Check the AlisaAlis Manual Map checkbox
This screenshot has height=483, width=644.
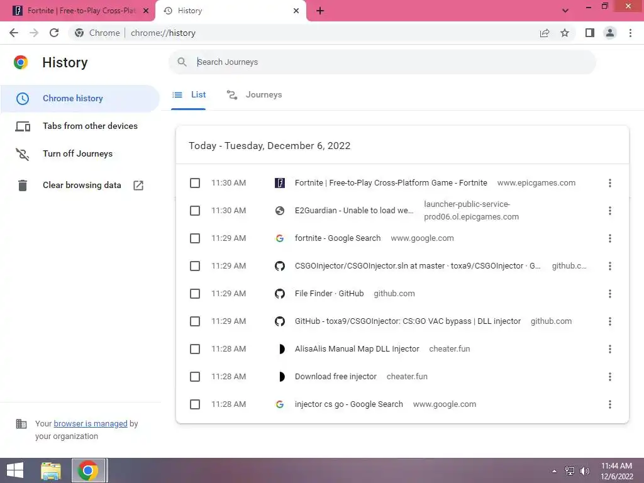195,349
